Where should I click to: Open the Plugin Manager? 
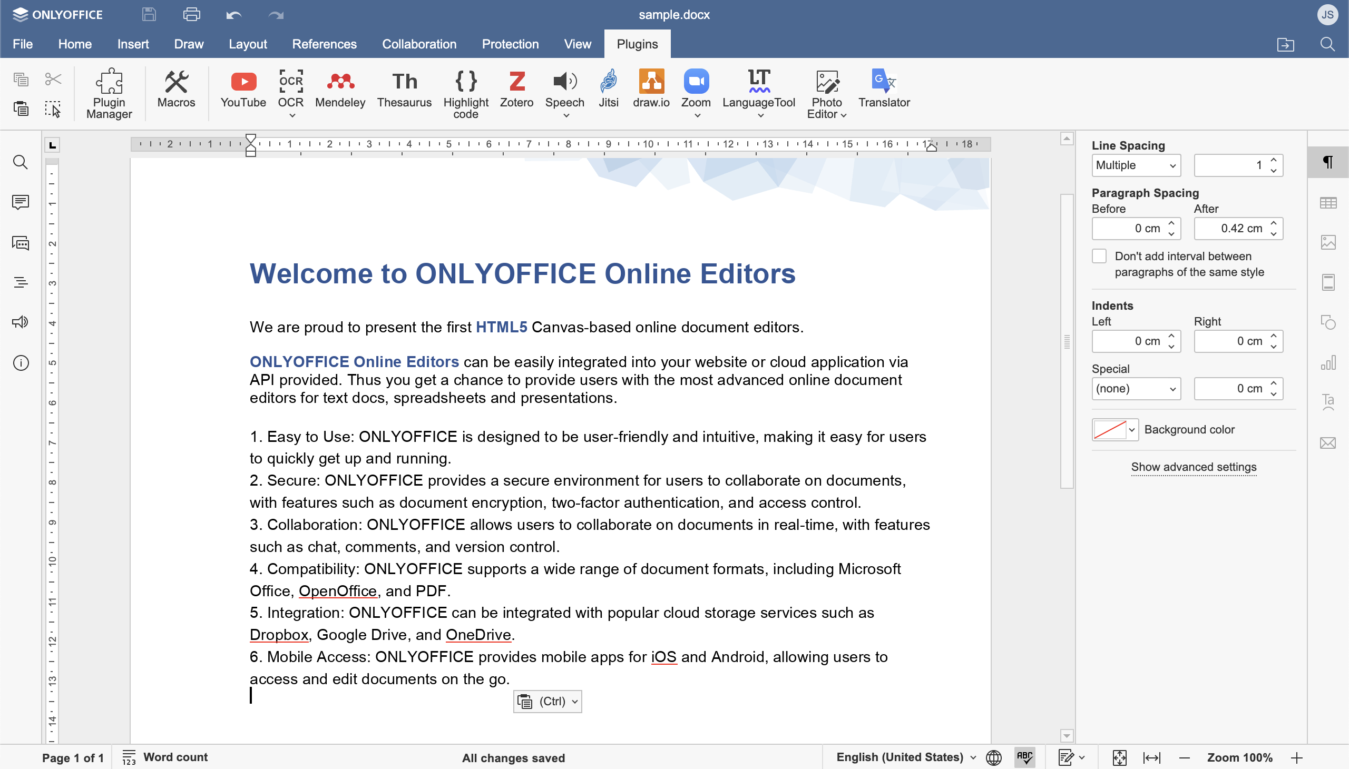pyautogui.click(x=109, y=93)
